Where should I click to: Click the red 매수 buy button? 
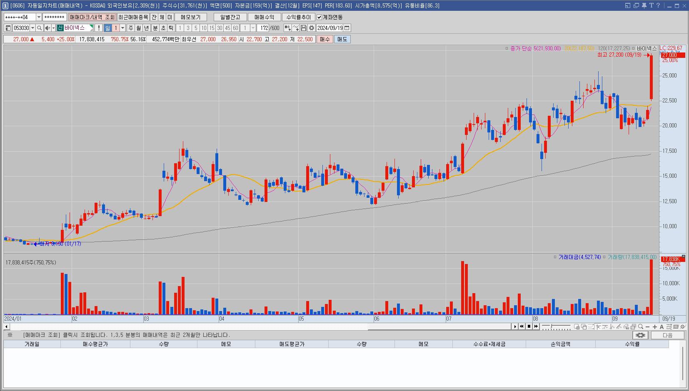325,39
